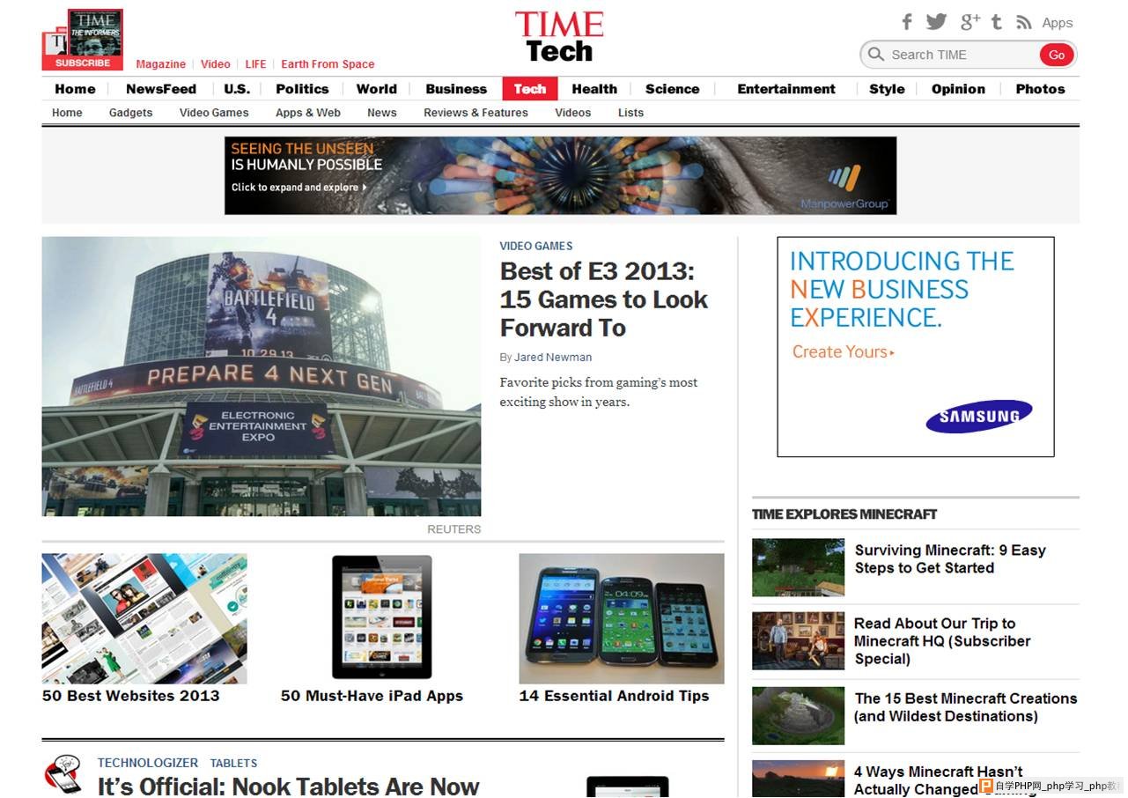The width and height of the screenshot is (1128, 798).
Task: Open the Politics section
Action: (302, 89)
